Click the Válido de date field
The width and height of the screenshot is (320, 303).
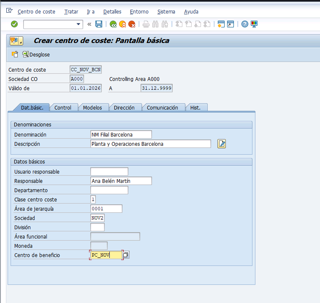(86, 88)
